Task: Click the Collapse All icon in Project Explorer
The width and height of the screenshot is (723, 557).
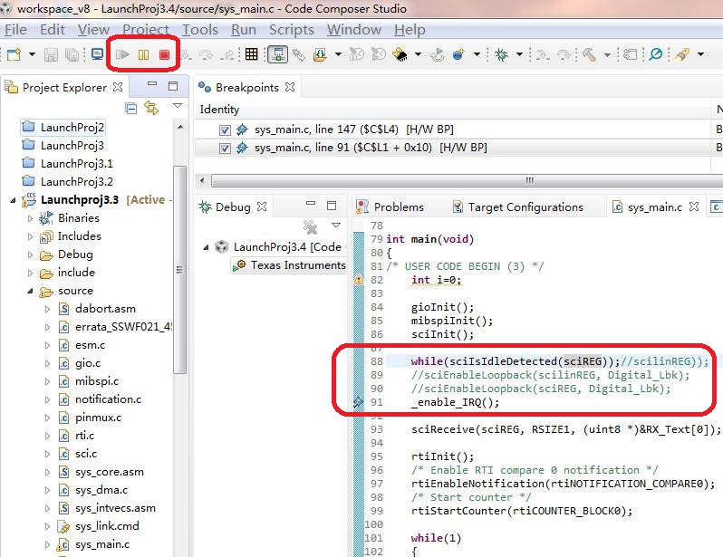Action: tap(131, 109)
